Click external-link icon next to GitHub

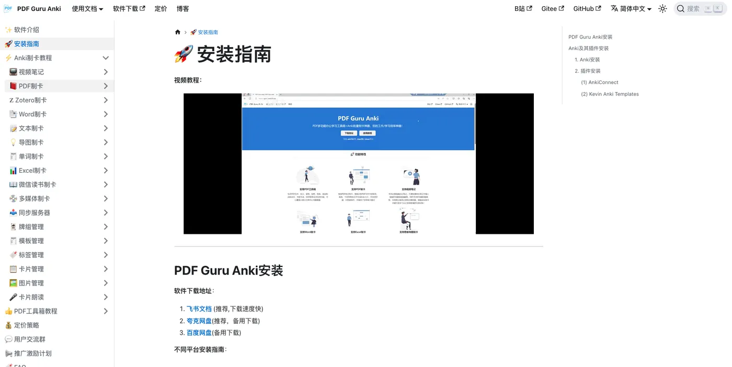tap(598, 8)
